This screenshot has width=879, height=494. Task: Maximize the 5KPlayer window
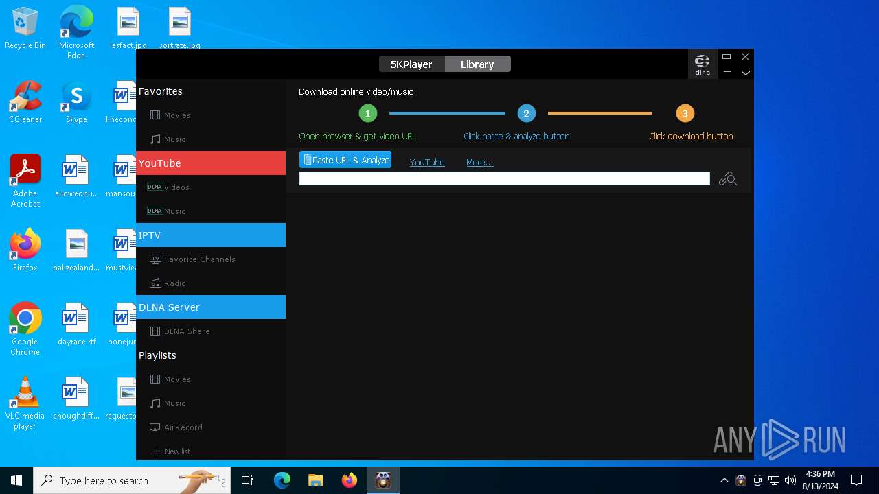727,57
